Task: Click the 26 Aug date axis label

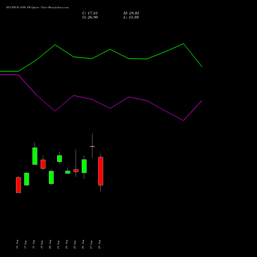Action: [x=83, y=244]
